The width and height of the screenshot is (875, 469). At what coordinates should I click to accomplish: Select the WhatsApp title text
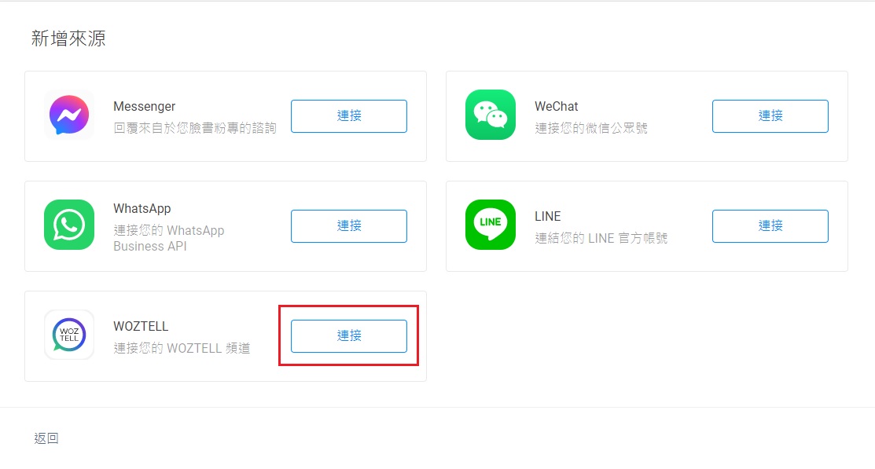click(x=142, y=208)
